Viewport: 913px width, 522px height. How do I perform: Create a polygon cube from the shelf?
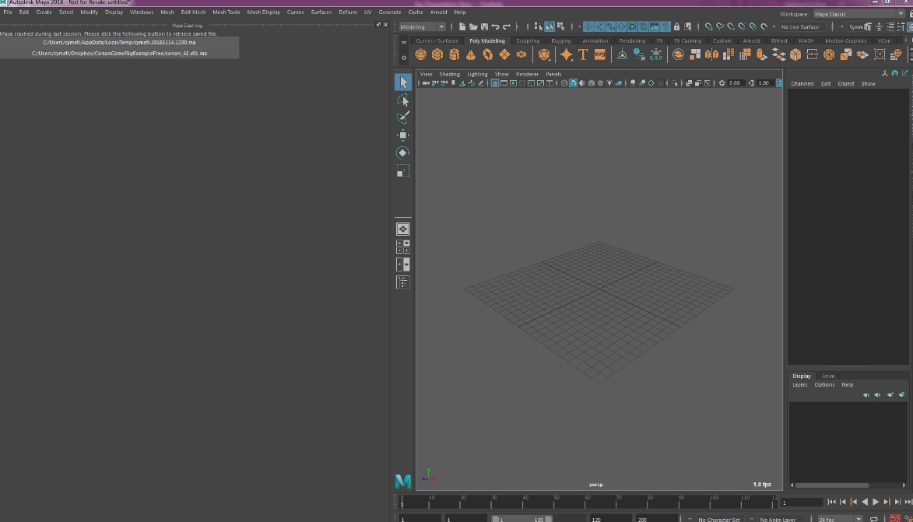[x=437, y=54]
